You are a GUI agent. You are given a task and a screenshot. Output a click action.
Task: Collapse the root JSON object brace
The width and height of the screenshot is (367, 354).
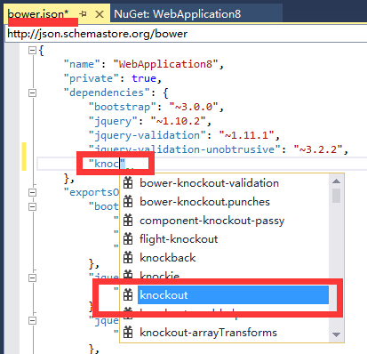pyautogui.click(x=32, y=50)
